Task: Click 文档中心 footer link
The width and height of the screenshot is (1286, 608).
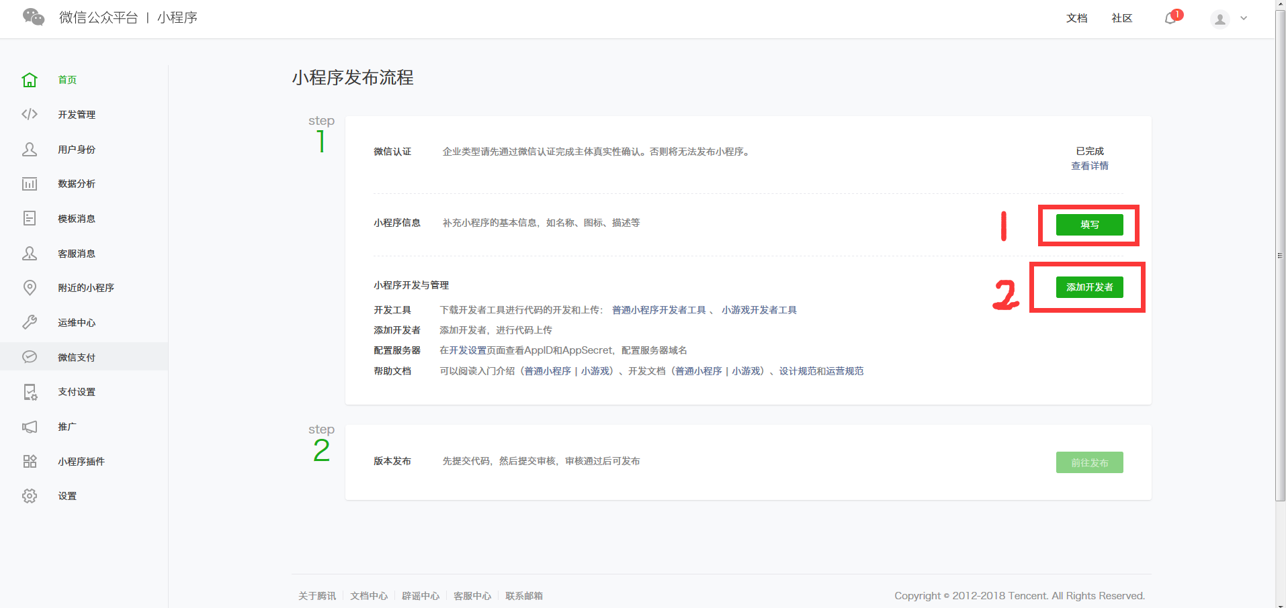Action: point(369,596)
